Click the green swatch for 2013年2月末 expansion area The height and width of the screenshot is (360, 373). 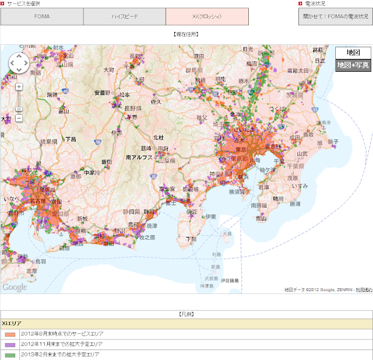(10, 355)
